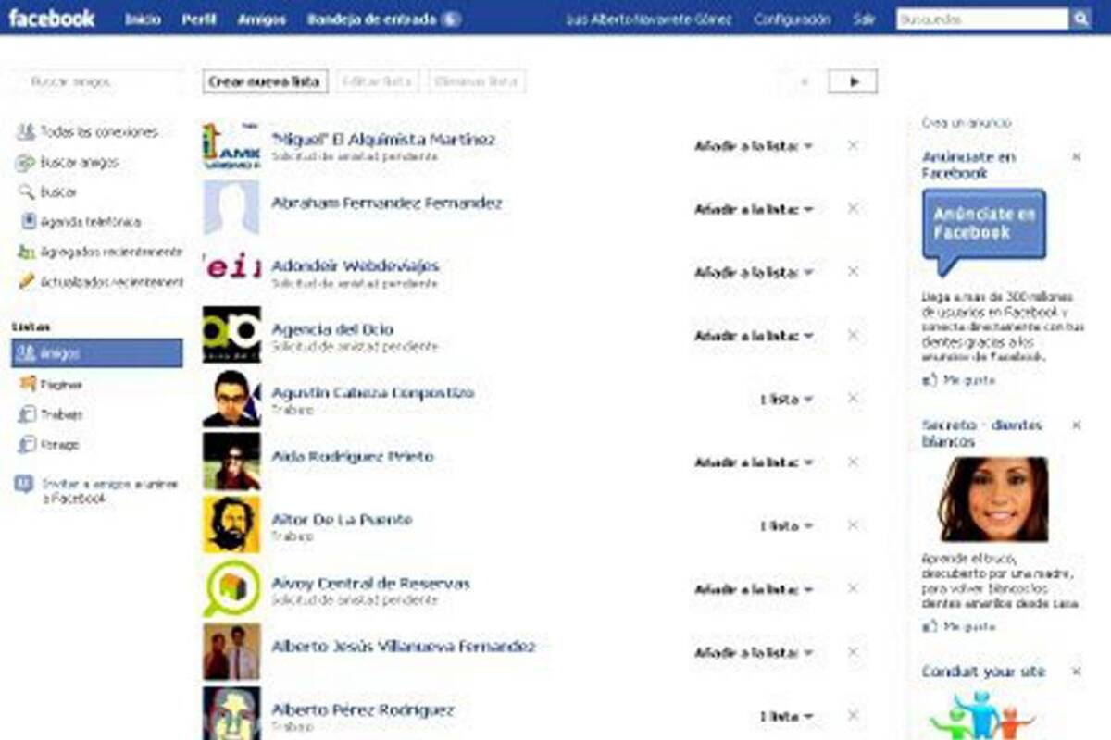Open Añadir a la lista for Aida Rodriguez Prieto

pyautogui.click(x=754, y=462)
